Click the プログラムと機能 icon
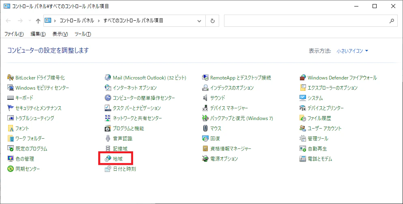403x204 pixels. click(x=108, y=128)
